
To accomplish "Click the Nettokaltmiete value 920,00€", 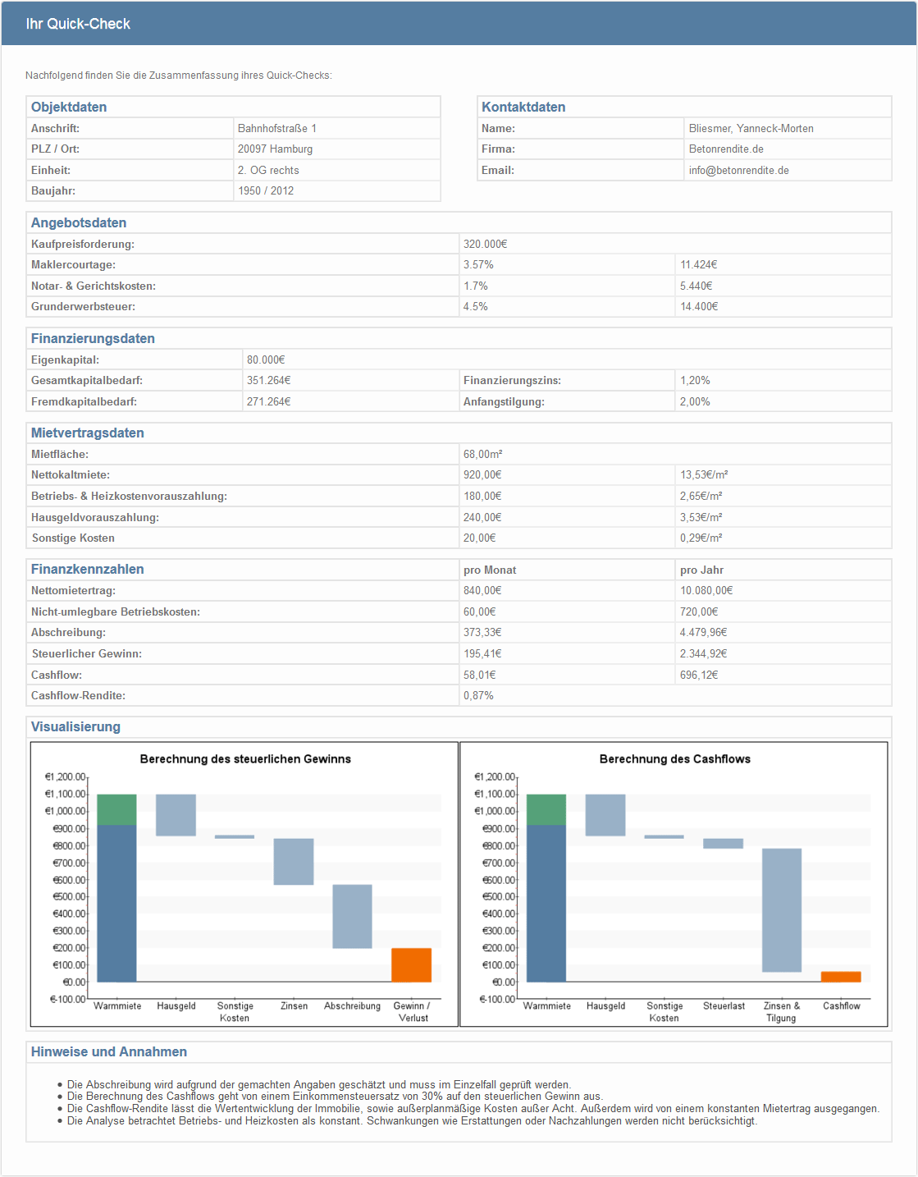I will click(482, 475).
